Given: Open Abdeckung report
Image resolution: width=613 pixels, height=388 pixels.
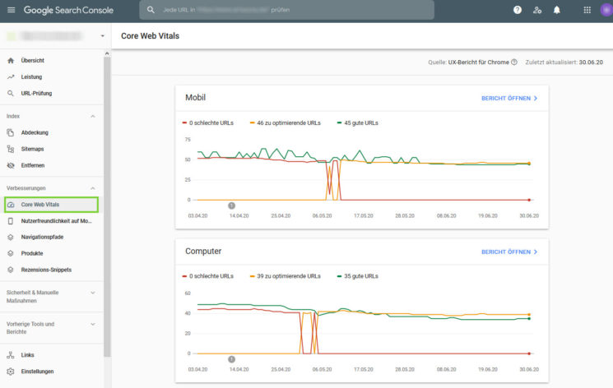Looking at the screenshot, I should tap(35, 133).
